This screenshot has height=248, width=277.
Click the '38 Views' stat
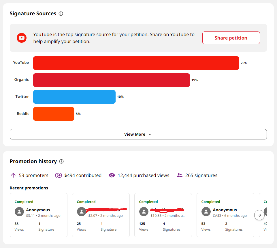coord(19,227)
